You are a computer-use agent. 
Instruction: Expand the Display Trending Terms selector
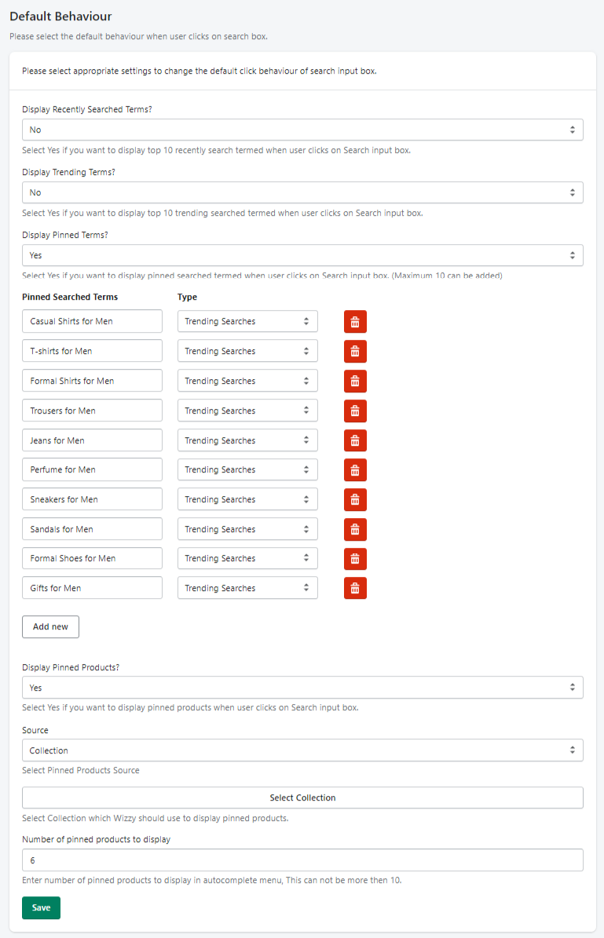tap(302, 192)
